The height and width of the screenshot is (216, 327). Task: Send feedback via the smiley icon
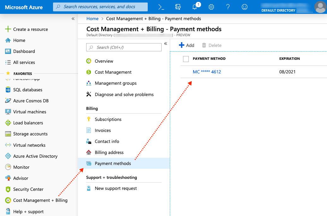tap(244, 7)
